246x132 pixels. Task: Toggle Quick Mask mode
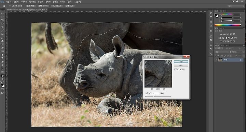(x=2, y=89)
